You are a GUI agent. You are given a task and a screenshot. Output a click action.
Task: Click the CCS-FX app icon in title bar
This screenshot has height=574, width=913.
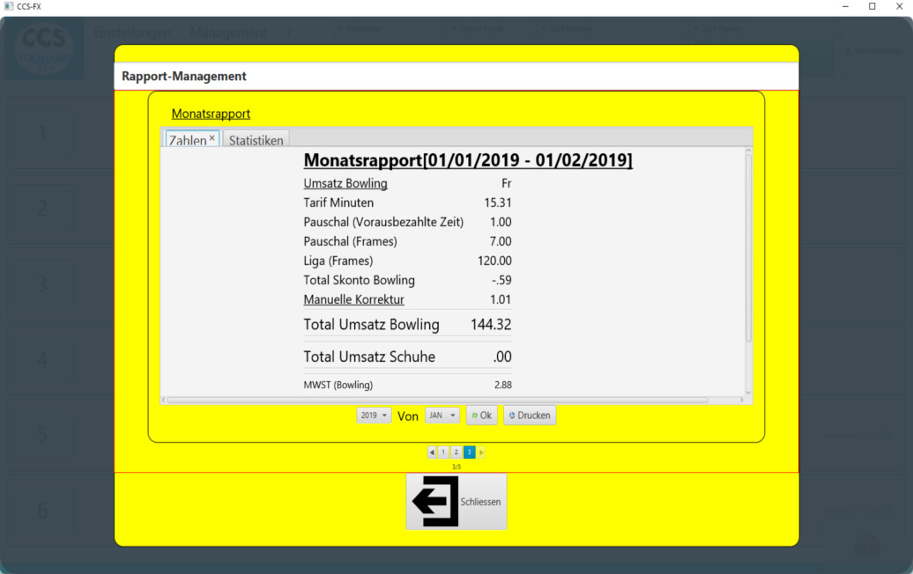pyautogui.click(x=8, y=6)
